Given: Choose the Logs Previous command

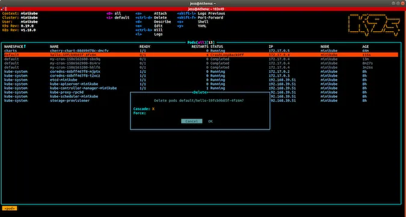Looking at the screenshot, I should pyautogui.click(x=211, y=13).
